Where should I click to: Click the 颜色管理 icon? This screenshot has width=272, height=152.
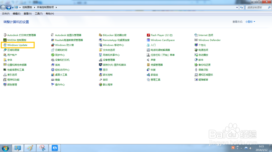(5, 85)
